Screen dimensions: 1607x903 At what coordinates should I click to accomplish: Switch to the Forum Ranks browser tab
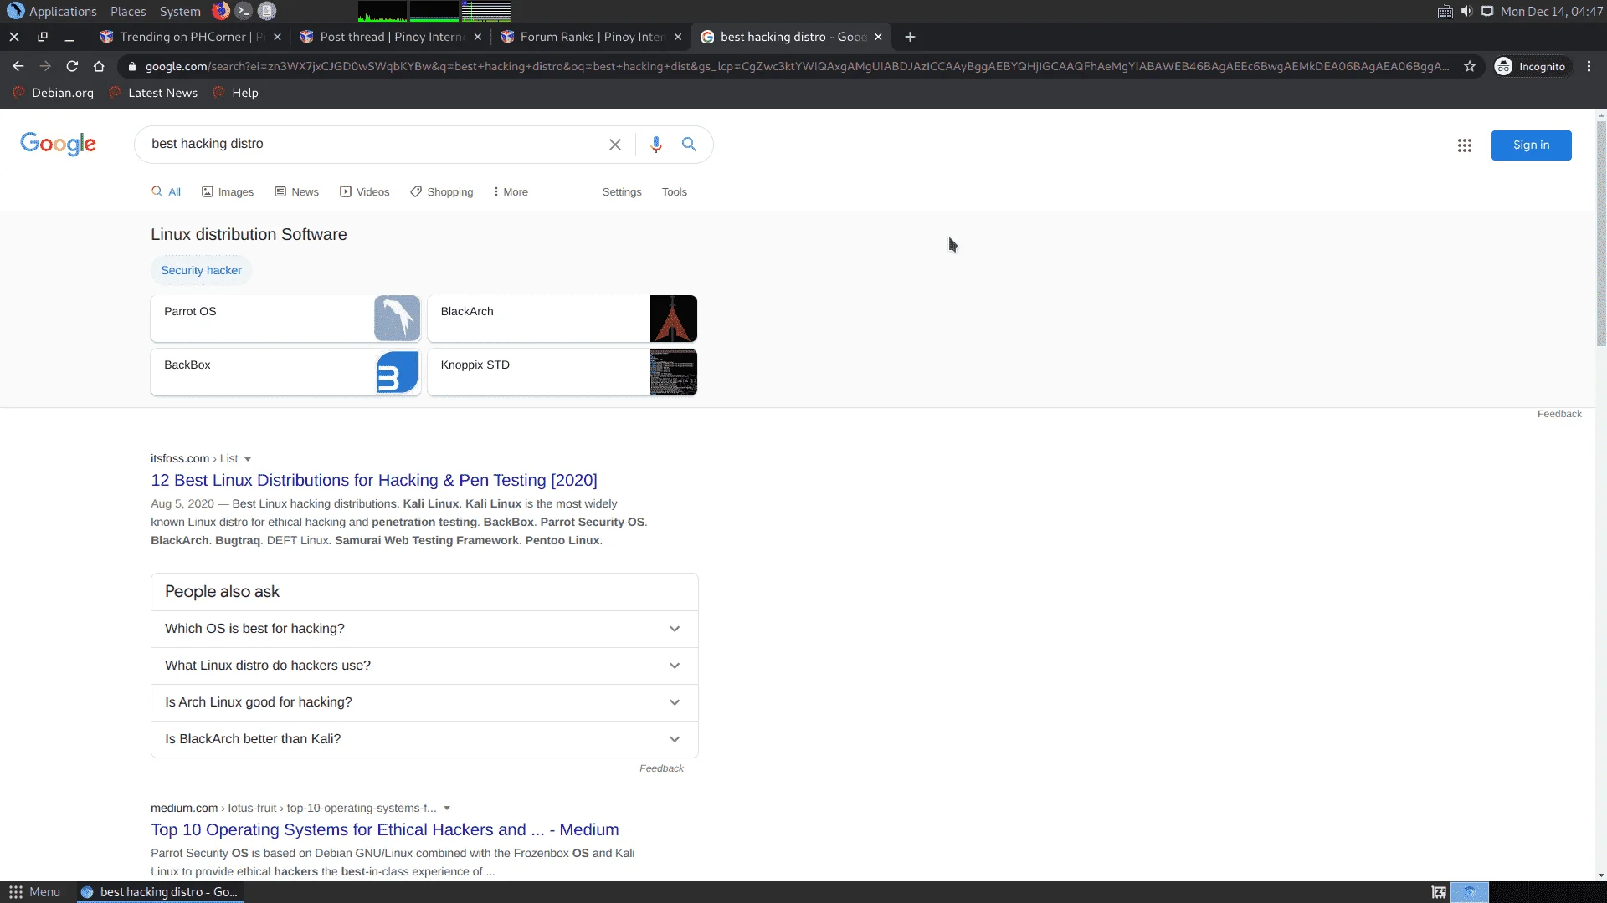coord(592,37)
